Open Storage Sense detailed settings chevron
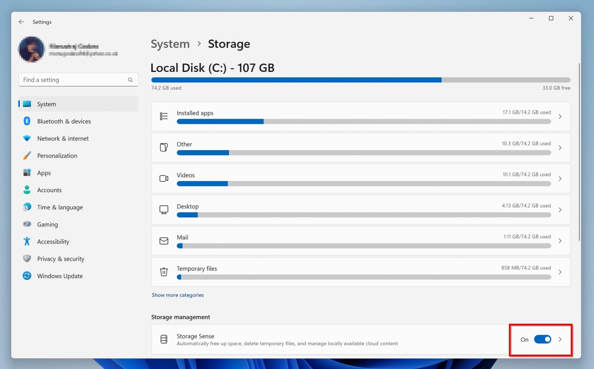 tap(560, 339)
